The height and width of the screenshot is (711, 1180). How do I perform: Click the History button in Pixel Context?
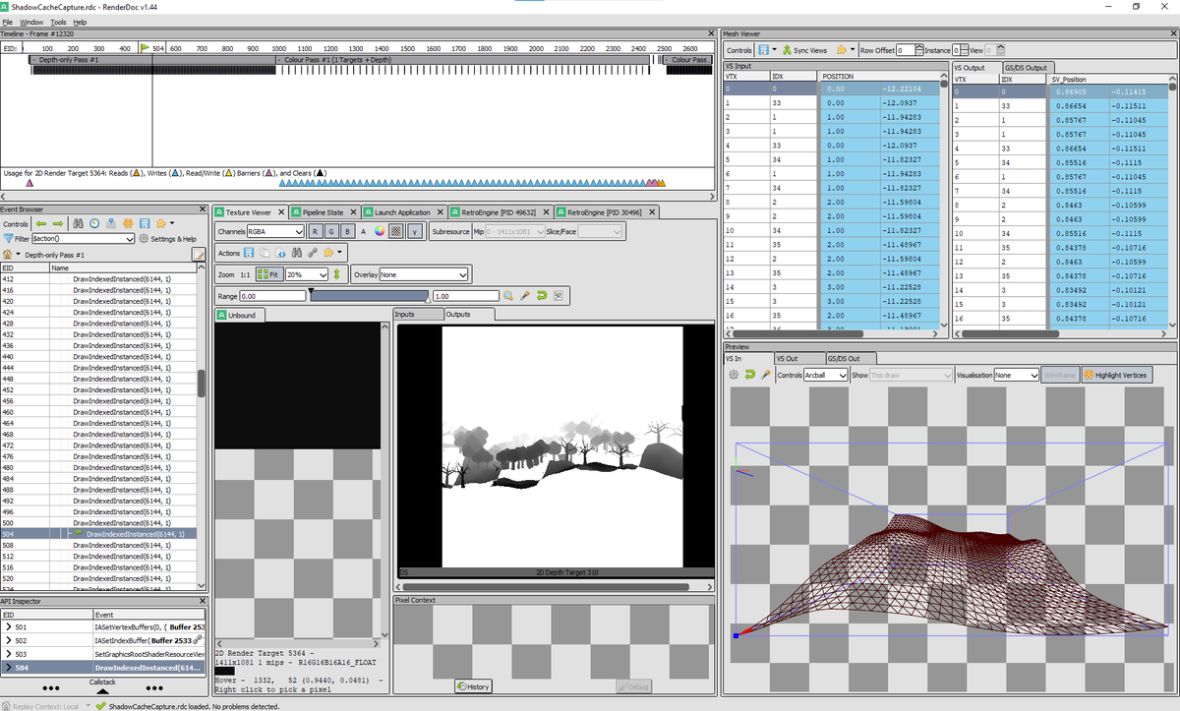point(474,686)
